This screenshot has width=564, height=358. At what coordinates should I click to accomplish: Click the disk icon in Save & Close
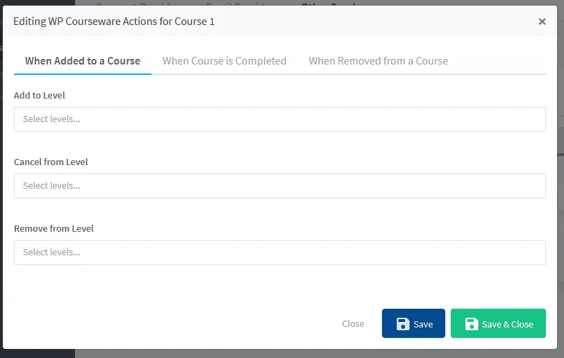(472, 324)
